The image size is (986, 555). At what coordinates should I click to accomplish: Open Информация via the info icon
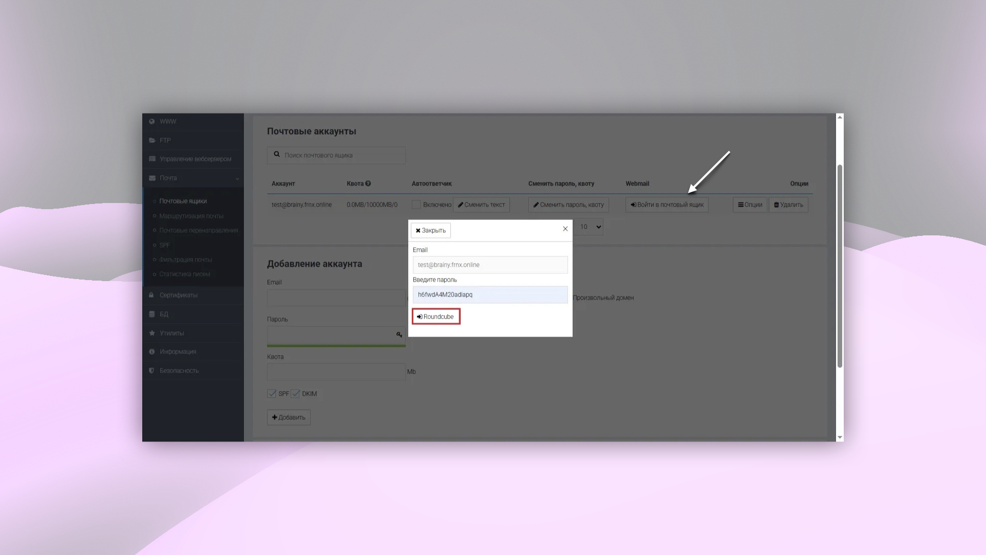(151, 351)
